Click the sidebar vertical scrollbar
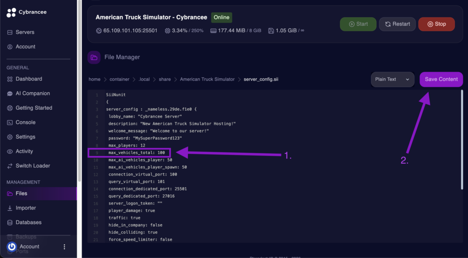Screen dimensions: 468x258 80,91
